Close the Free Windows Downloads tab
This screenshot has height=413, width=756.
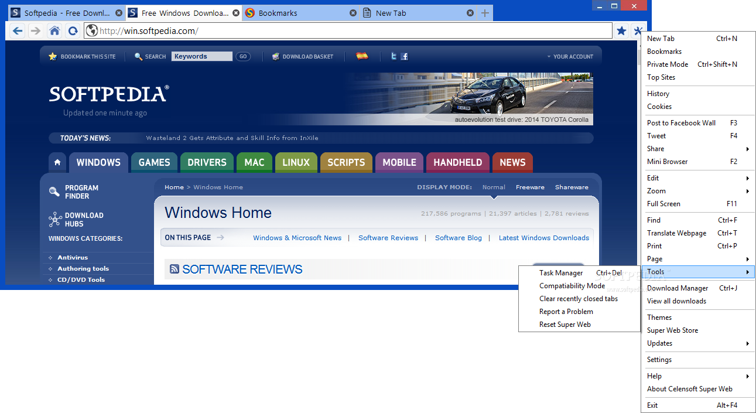[x=236, y=13]
